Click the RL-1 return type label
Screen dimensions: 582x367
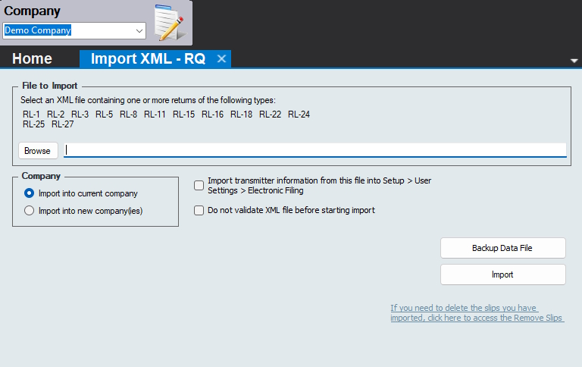click(x=31, y=114)
